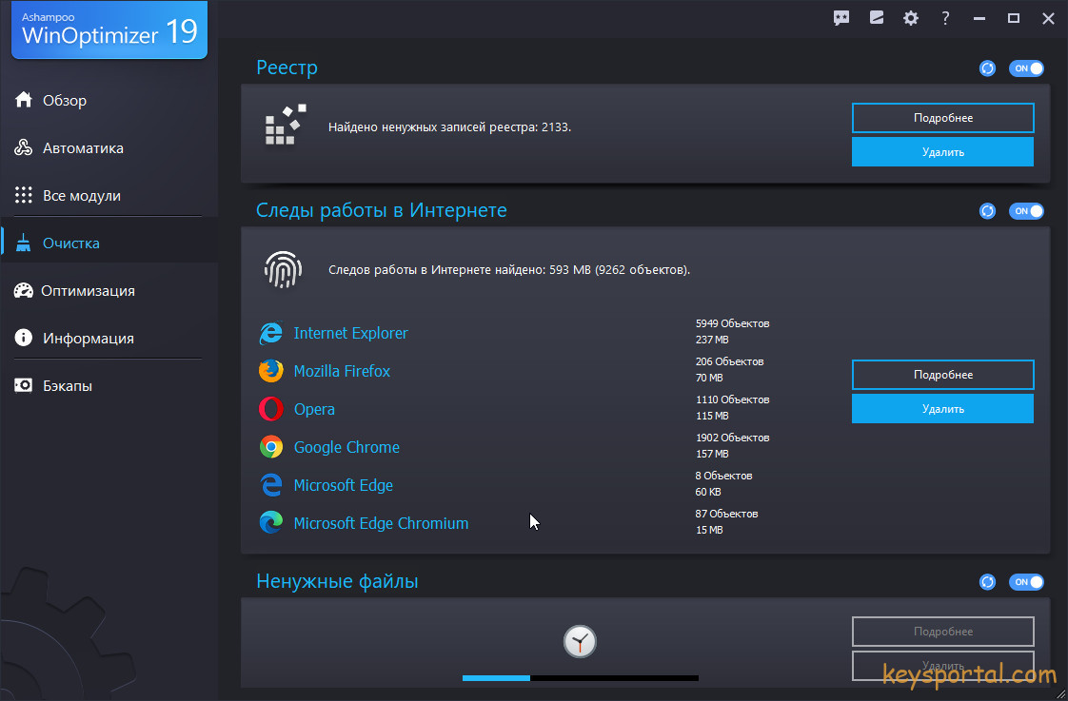Select the Mozilla Firefox entry
The image size is (1068, 701).
coord(342,371)
